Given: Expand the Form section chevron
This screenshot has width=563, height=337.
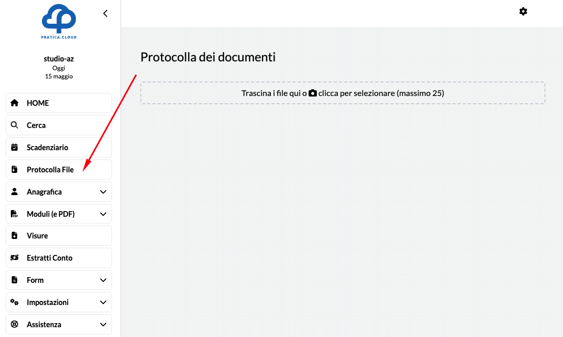Looking at the screenshot, I should (x=103, y=280).
